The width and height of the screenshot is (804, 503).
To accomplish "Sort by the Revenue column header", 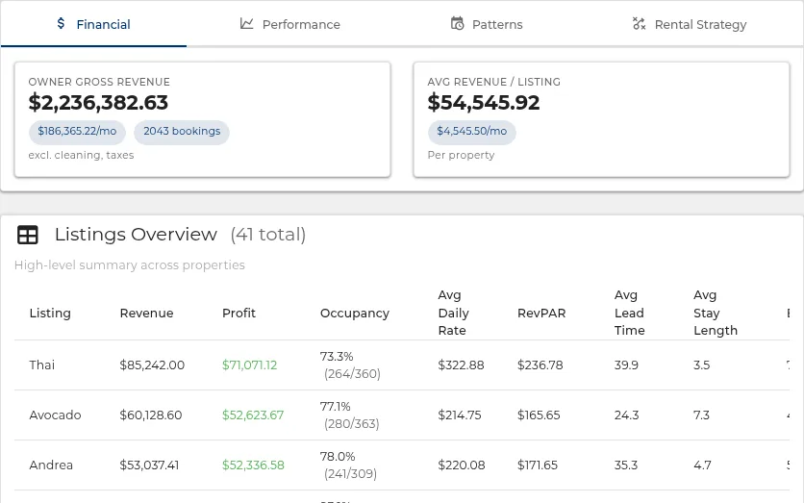I will coord(146,314).
